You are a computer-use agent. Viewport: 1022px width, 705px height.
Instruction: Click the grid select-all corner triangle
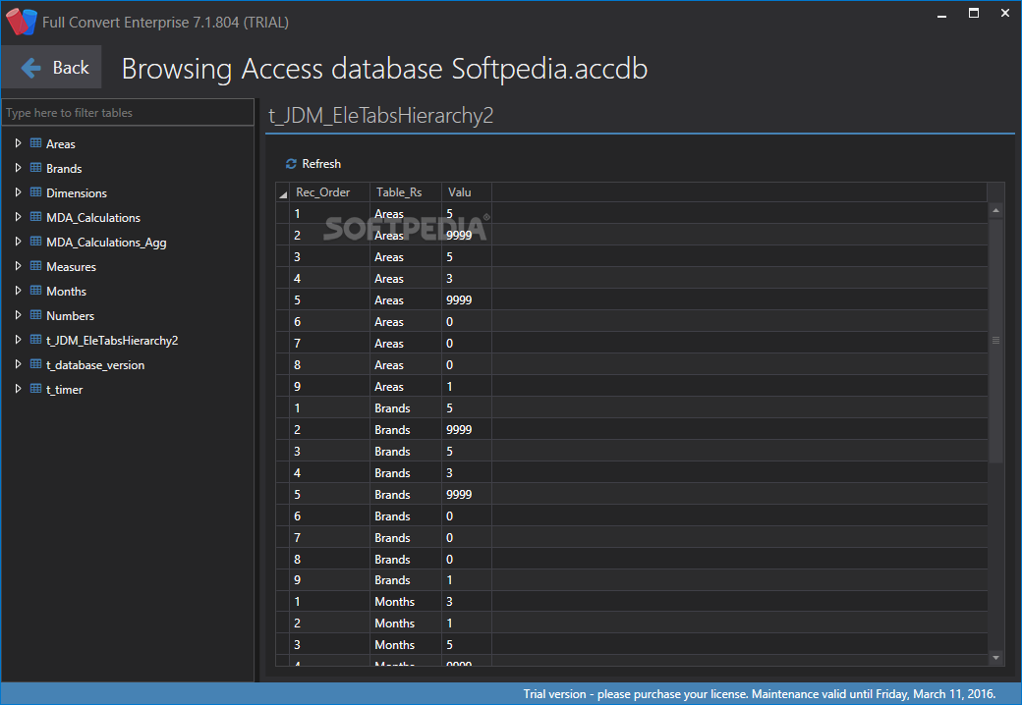tap(283, 193)
